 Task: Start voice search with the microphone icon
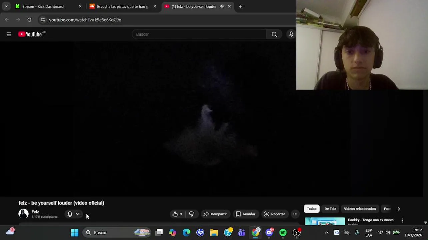coord(291,34)
